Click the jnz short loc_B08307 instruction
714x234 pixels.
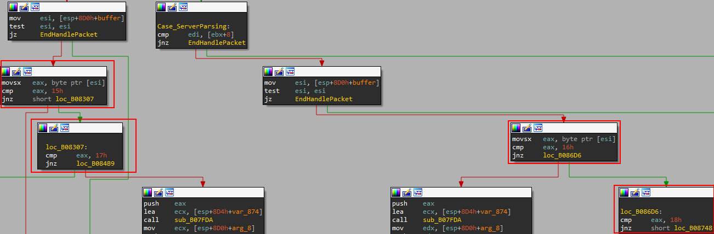tap(48, 99)
